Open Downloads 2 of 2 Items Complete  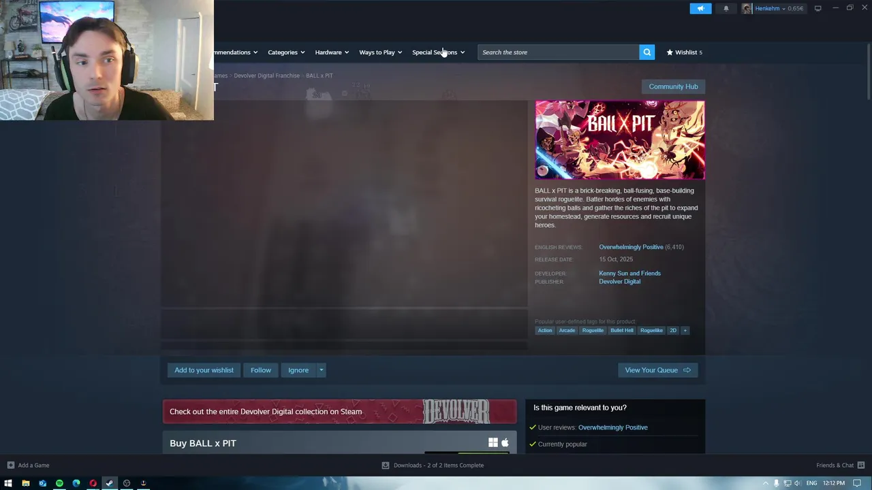coord(439,465)
